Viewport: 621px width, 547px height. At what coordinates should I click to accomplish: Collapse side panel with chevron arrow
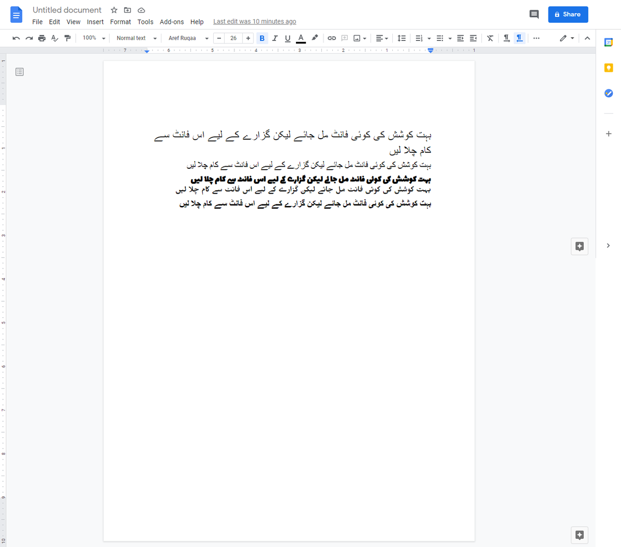[x=609, y=246]
